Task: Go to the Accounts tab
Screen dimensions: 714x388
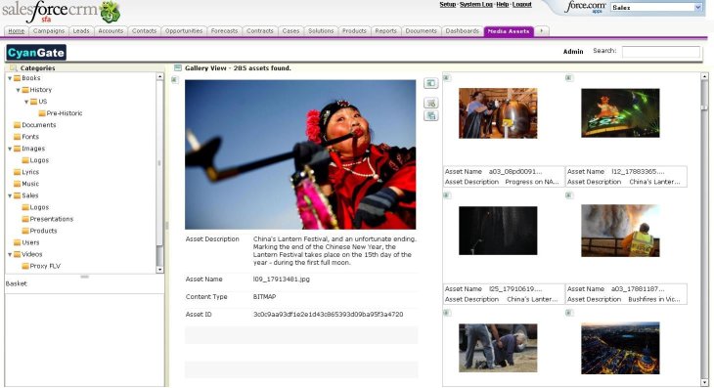Action: click(x=111, y=31)
